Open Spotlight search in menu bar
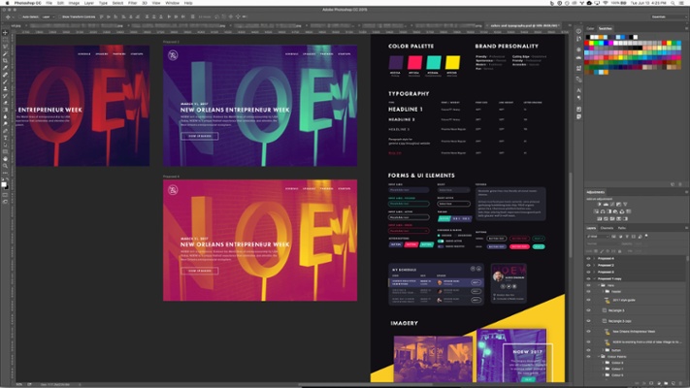Screen dimensions: 690x388 coord(673,3)
